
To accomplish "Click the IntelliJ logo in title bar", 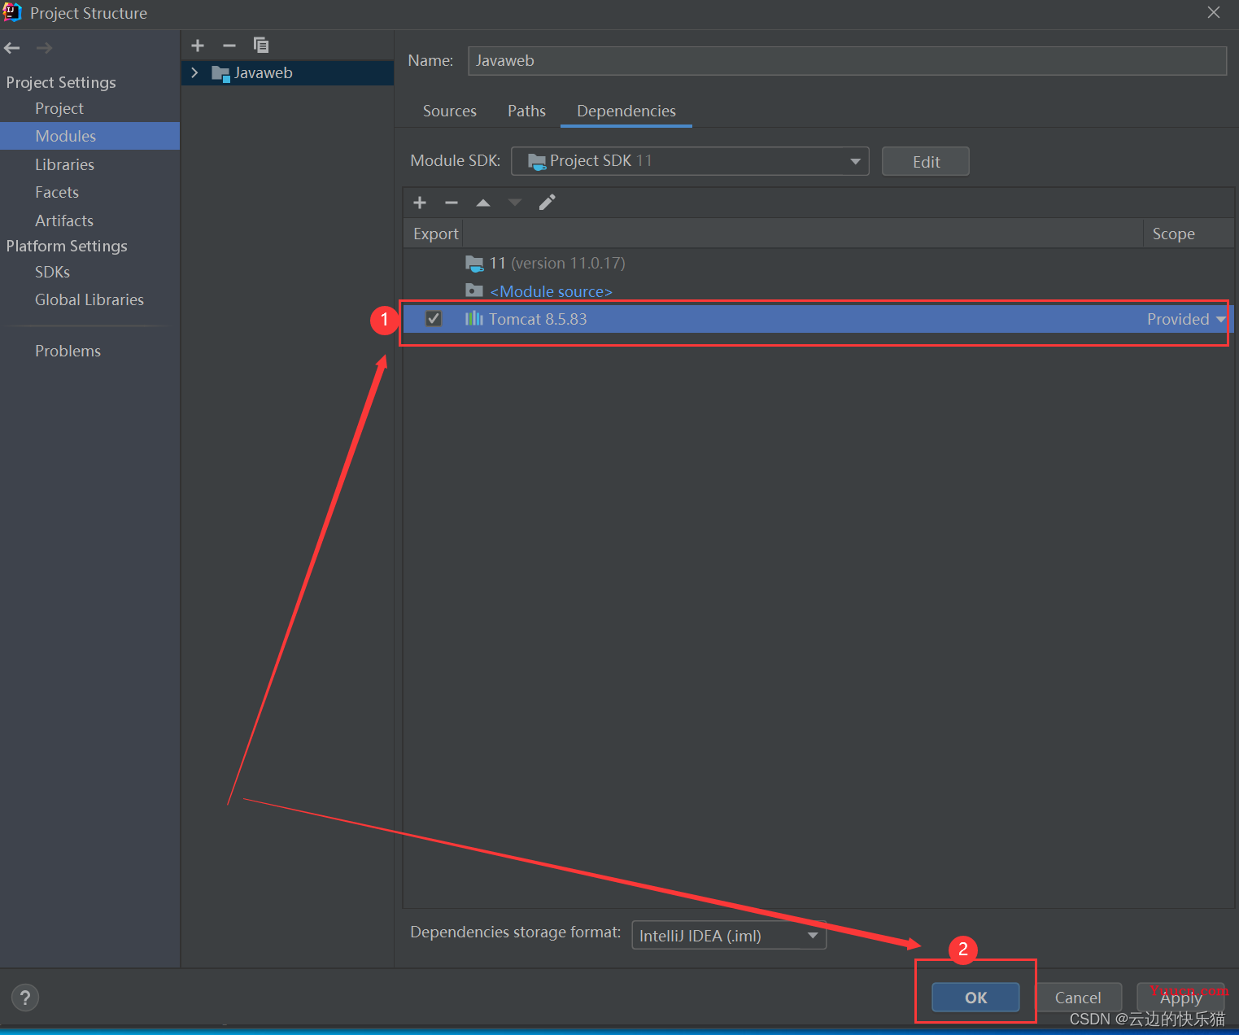I will point(12,12).
